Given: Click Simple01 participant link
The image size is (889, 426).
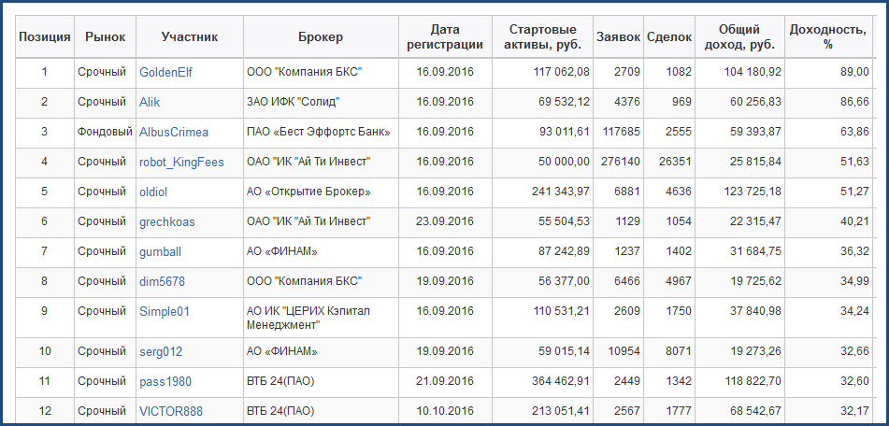Looking at the screenshot, I should tap(165, 312).
